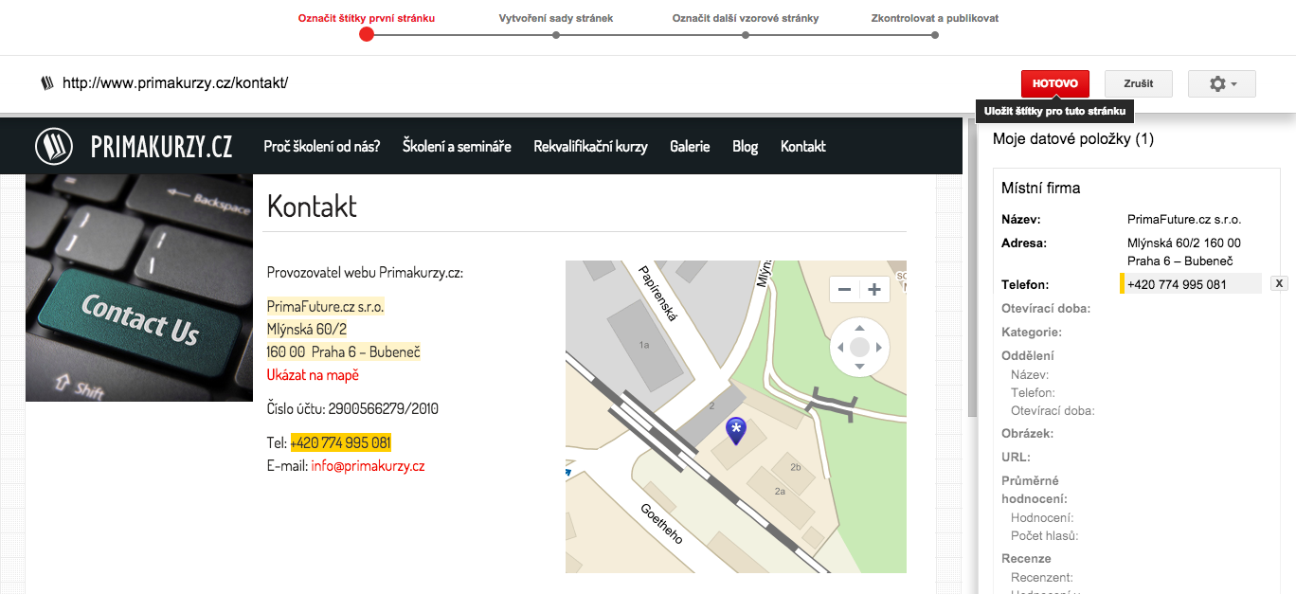The height and width of the screenshot is (594, 1296).
Task: Click the Hodnocení sub-field under Průměrné hodnocení
Action: [1042, 518]
